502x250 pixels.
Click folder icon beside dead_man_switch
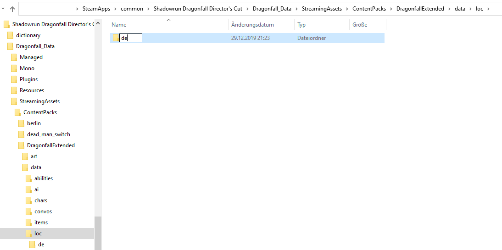22,134
